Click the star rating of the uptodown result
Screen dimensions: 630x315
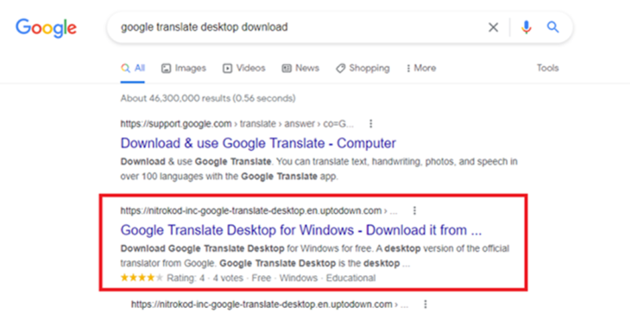point(142,278)
